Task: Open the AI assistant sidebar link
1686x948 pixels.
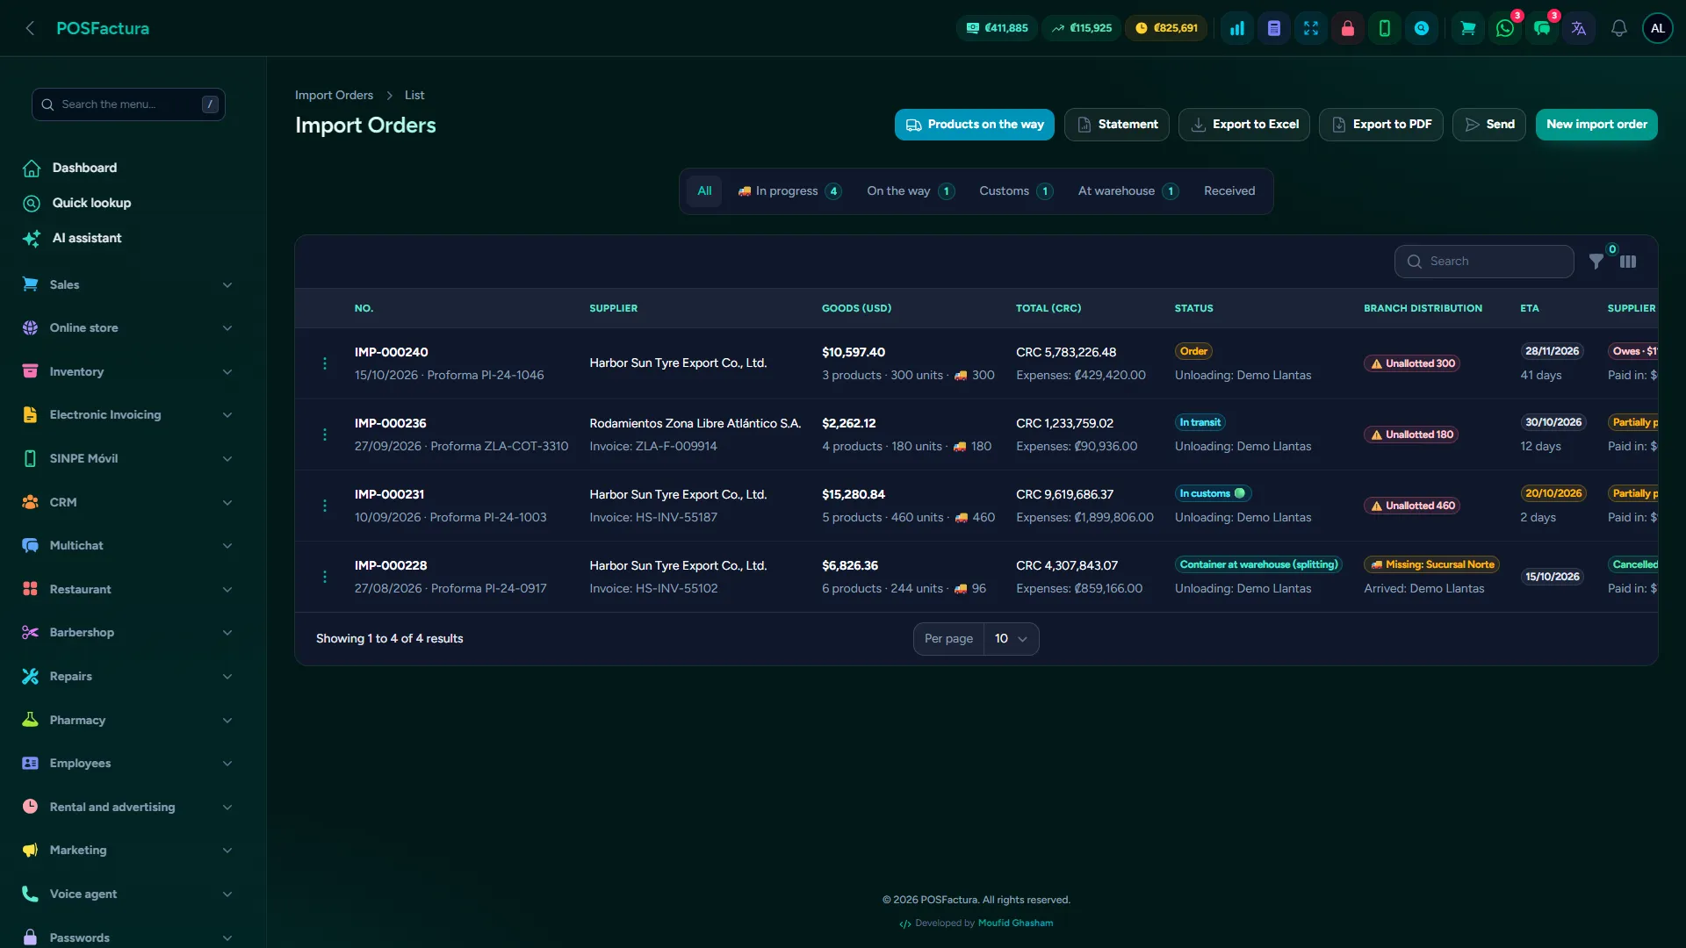Action: coord(87,238)
